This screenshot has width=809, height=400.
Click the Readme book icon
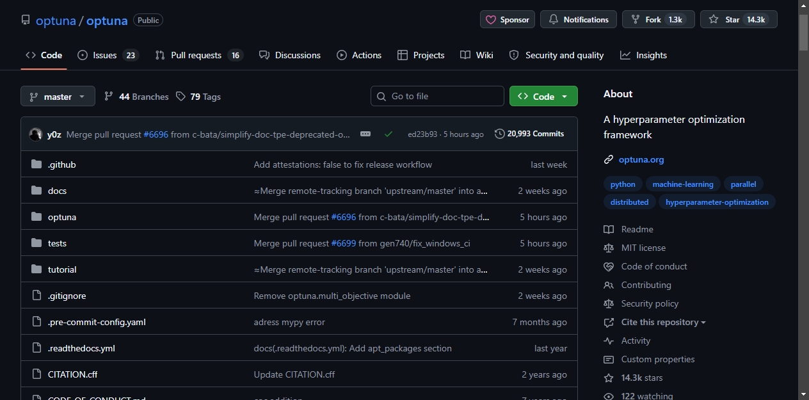(609, 229)
